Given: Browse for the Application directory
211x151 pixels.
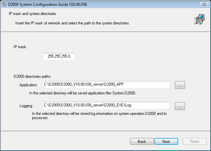Looking at the screenshot, I should click(x=180, y=85).
